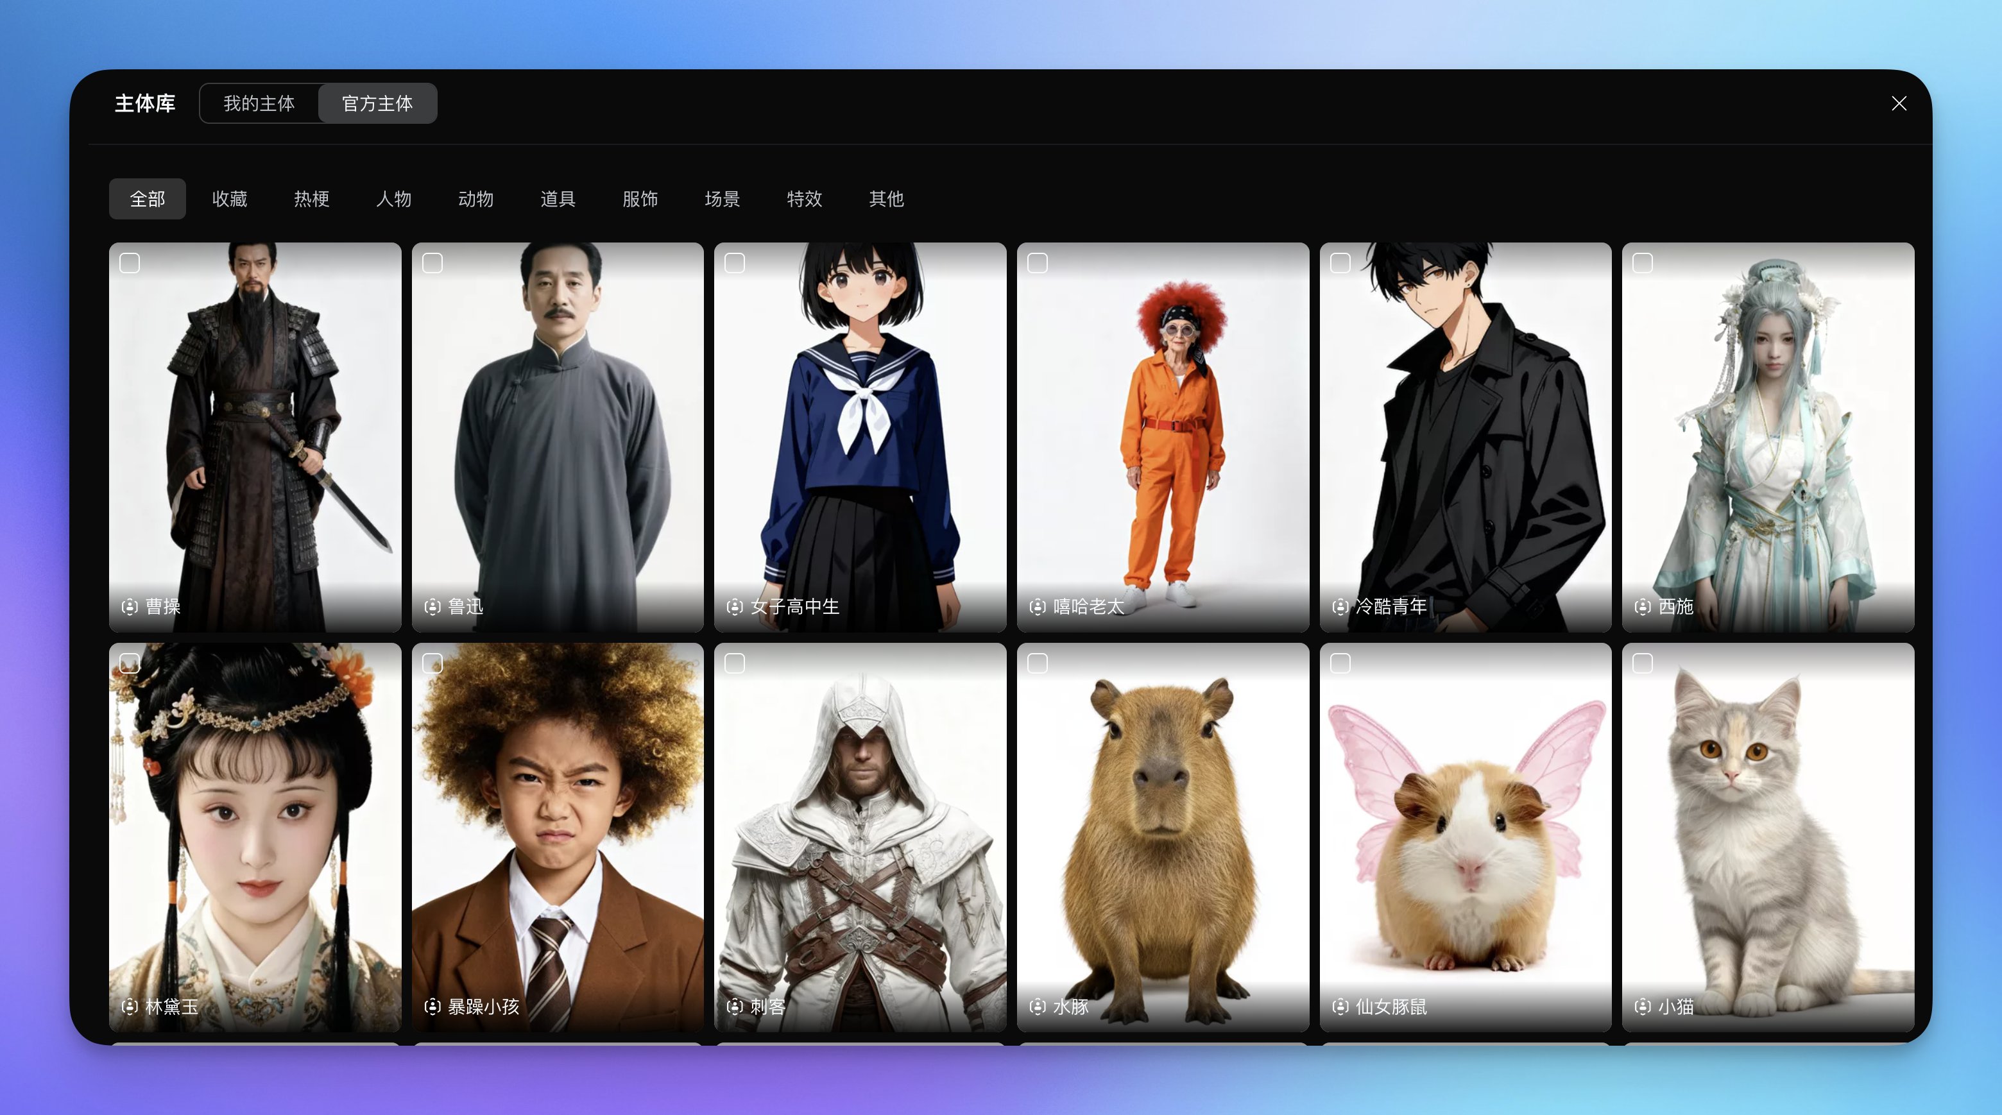Show the 热梗 category

(312, 199)
